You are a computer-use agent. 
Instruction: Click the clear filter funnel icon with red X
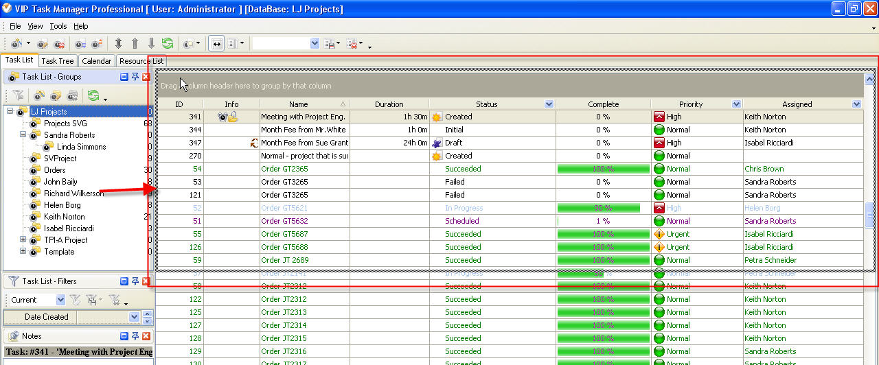[x=115, y=300]
